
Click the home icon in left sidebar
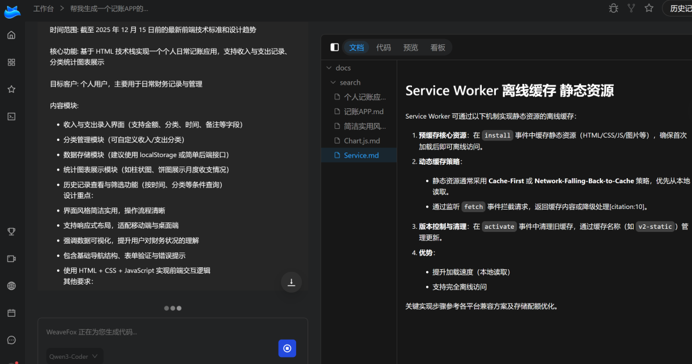[x=11, y=35]
